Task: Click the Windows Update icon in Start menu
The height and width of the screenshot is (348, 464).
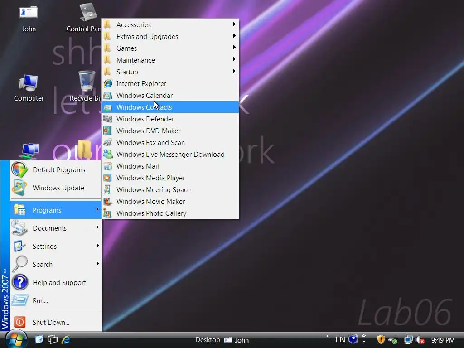Action: click(x=20, y=188)
